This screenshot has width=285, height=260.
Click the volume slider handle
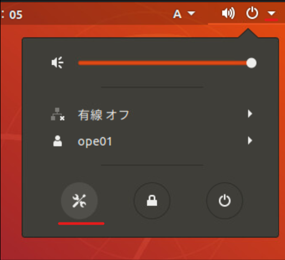[251, 63]
